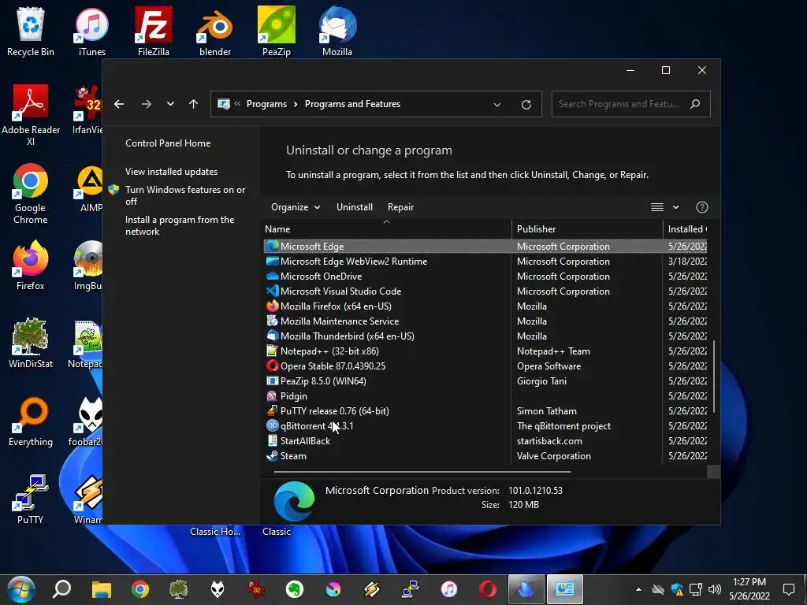Select Mozilla Firefox (x64 en-US) entry
This screenshot has width=807, height=605.
click(x=485, y=306)
